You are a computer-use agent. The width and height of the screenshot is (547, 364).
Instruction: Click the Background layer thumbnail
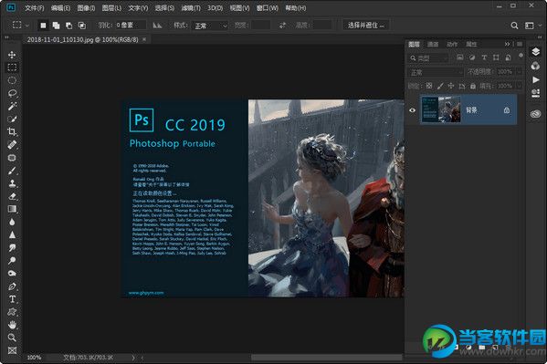click(x=441, y=109)
